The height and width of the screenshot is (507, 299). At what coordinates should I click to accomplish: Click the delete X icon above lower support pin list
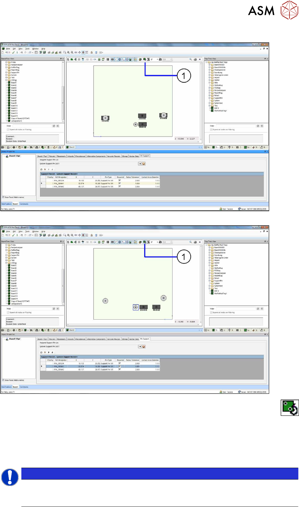click(x=45, y=352)
